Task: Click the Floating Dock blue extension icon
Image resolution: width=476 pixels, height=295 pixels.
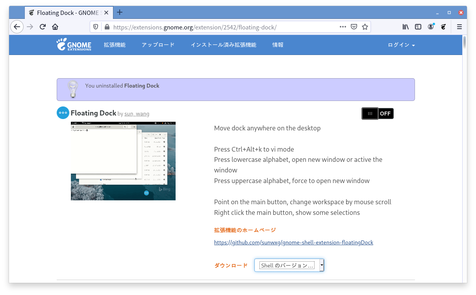Action: (63, 113)
